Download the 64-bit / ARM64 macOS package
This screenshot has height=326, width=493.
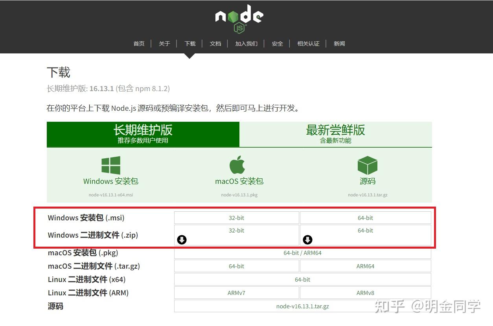tap(302, 253)
